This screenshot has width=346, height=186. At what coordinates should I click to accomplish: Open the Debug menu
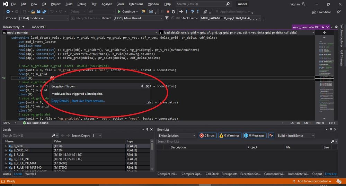coord(82,4)
